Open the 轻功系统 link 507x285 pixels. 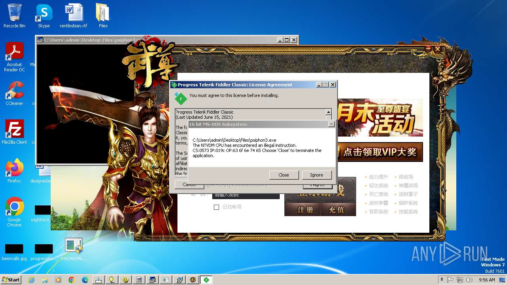pyautogui.click(x=378, y=186)
